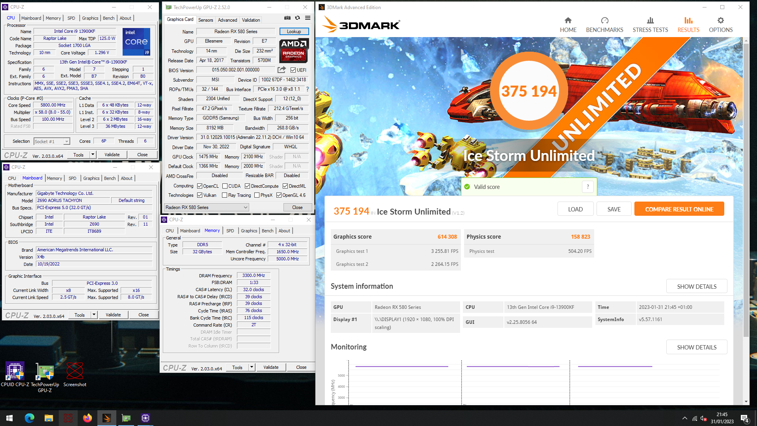Click the 3DMark scrollbar down arrow
The image size is (757, 426).
(x=746, y=402)
